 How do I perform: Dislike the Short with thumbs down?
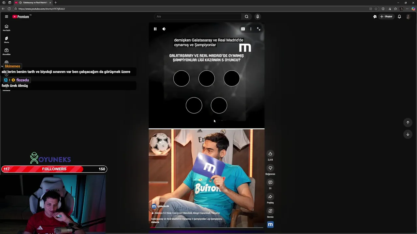(270, 168)
